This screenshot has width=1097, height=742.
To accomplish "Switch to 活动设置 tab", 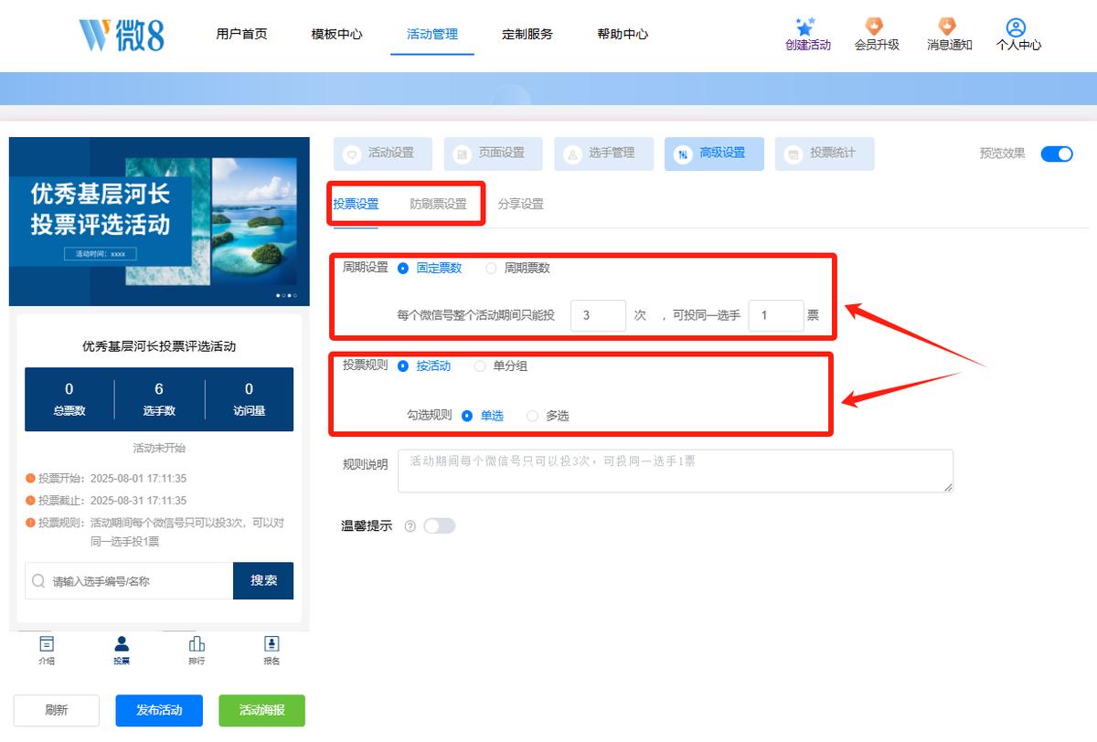I will click(382, 154).
